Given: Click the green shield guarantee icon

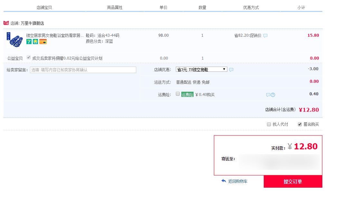Looking at the screenshot, I should pyautogui.click(x=35, y=42).
